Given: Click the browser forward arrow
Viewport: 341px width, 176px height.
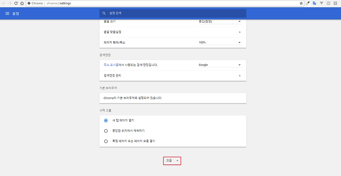Looking at the screenshot, I should click(x=10, y=3).
